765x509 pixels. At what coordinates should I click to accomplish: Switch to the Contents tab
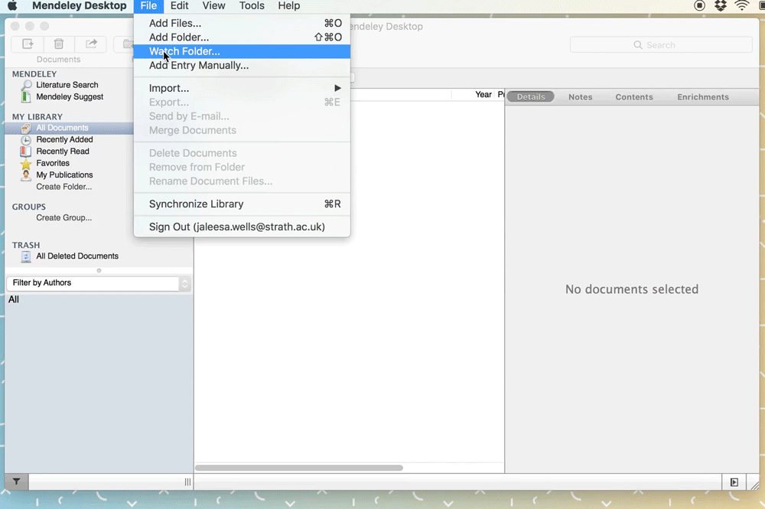tap(633, 96)
